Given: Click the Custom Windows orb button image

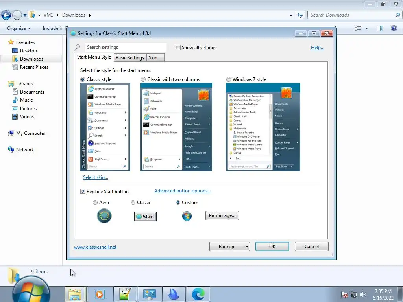Looking at the screenshot, I should (187, 216).
